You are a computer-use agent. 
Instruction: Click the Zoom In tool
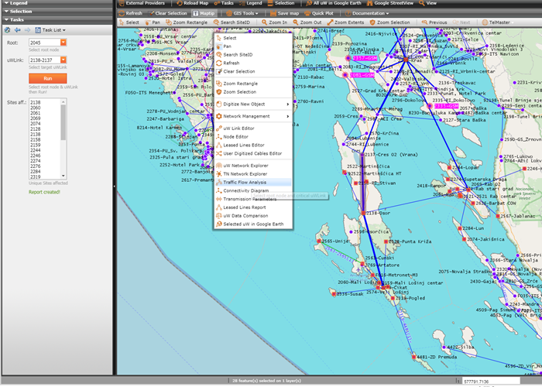(x=274, y=22)
